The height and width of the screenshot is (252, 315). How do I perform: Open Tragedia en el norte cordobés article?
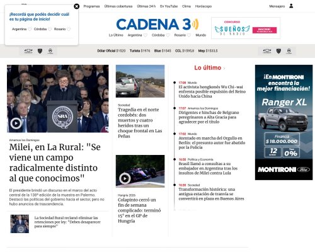click(140, 123)
